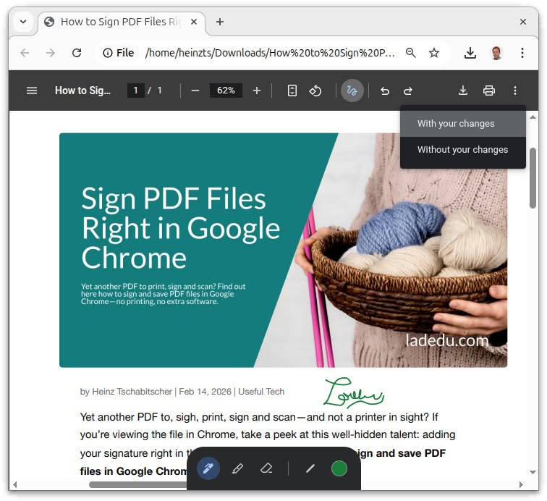Go back to previous page
Viewport: 547px width, 501px height.
click(25, 53)
